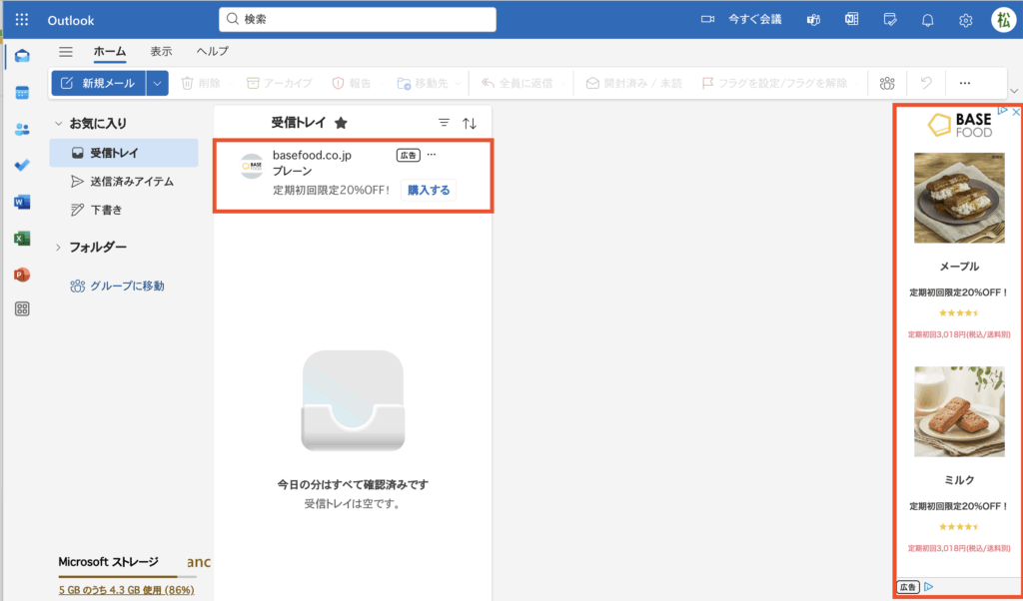Select the 送信済みアイテム folder
Image resolution: width=1023 pixels, height=601 pixels.
pyautogui.click(x=124, y=182)
